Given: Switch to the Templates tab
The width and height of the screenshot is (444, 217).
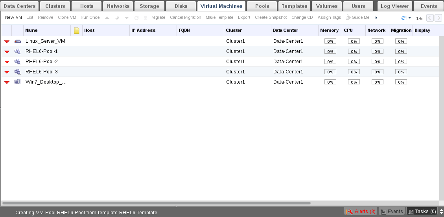Looking at the screenshot, I should pos(295,6).
